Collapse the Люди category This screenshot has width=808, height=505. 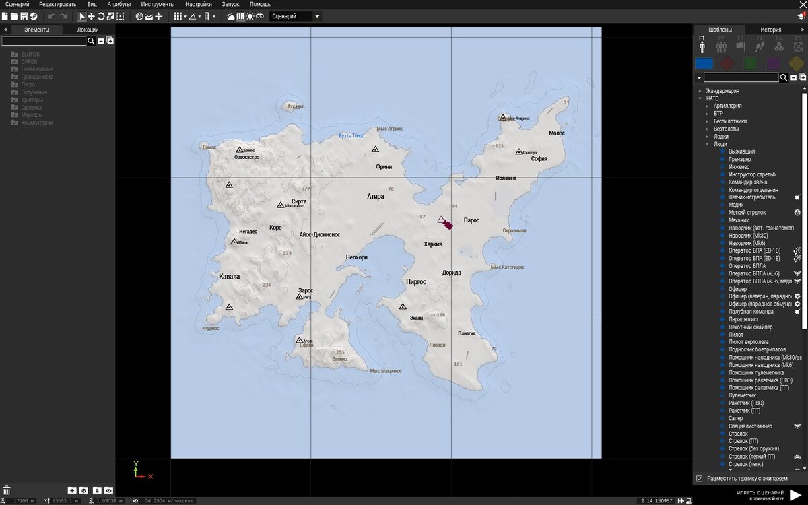[707, 144]
